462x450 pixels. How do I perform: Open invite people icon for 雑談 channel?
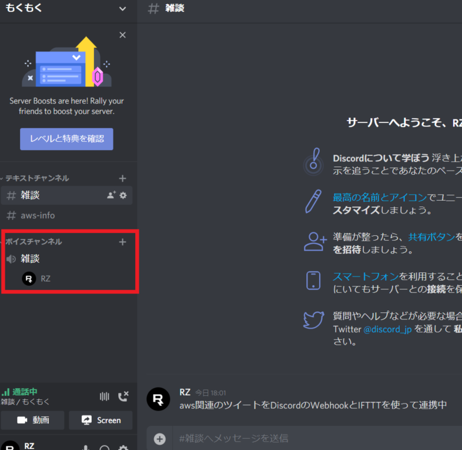coord(111,195)
